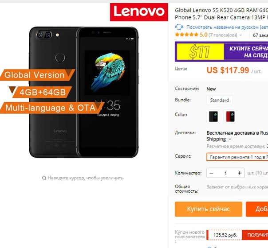Select the black phone color option

[213, 116]
